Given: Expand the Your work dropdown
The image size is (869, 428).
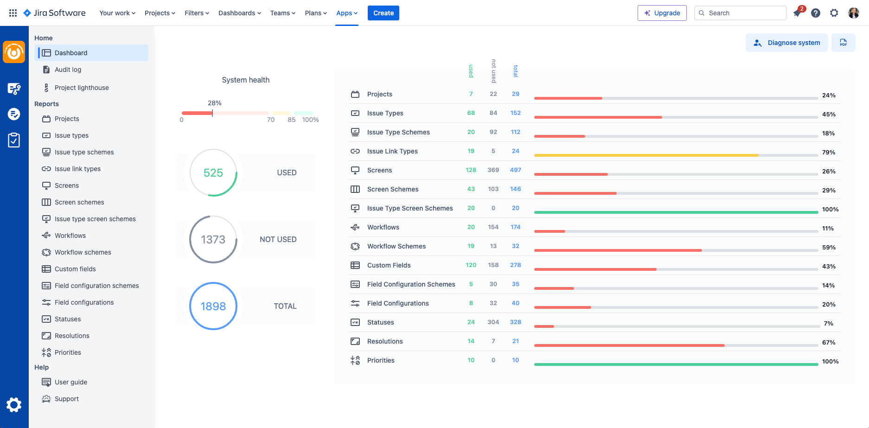Looking at the screenshot, I should [x=117, y=13].
